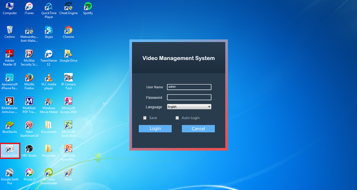Click the Google Drive shortcut

coord(68,56)
